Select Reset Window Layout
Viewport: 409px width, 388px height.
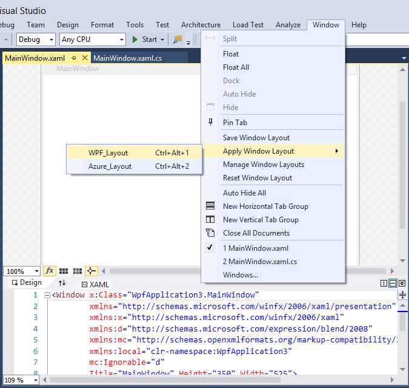click(x=273, y=178)
